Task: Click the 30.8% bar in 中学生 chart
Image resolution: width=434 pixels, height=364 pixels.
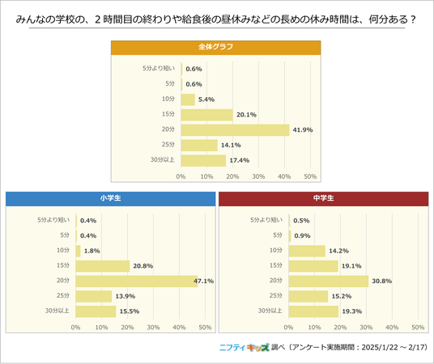Action: point(329,281)
